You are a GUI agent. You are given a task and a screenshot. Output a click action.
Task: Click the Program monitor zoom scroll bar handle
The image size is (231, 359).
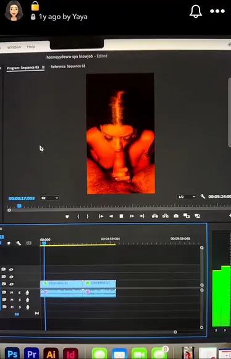(x=9, y=210)
